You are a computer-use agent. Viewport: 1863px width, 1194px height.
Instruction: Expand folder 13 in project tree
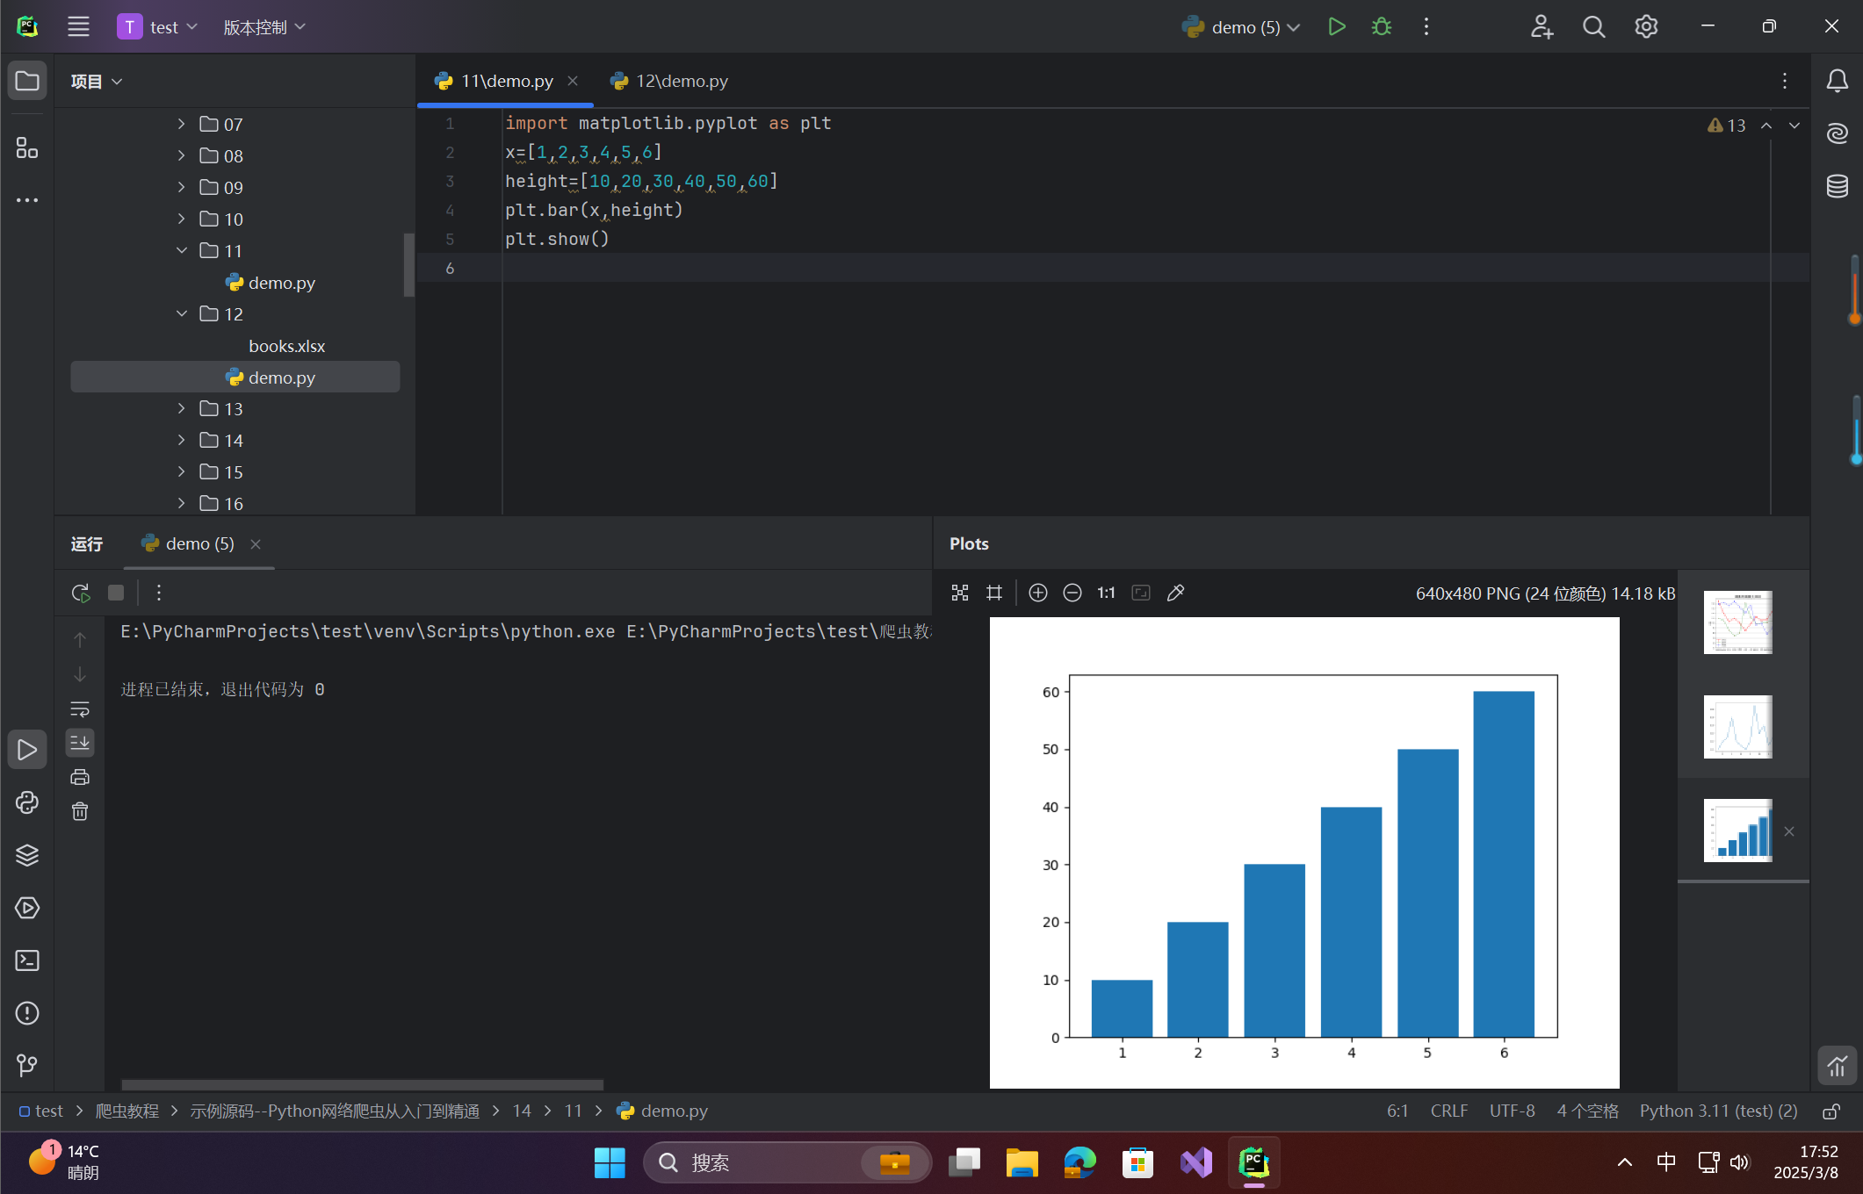click(181, 409)
